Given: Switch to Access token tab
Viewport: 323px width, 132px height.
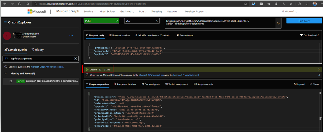Looking at the screenshot, I should pos(185,35).
